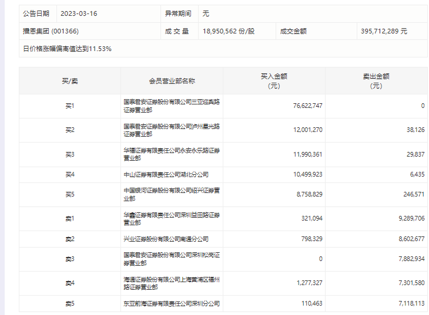
Task: Click the 公告日期 field label
Action: coord(36,13)
